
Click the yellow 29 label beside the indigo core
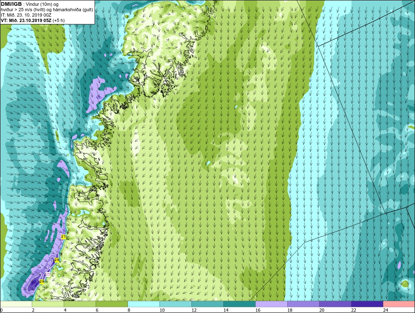pos(41,281)
